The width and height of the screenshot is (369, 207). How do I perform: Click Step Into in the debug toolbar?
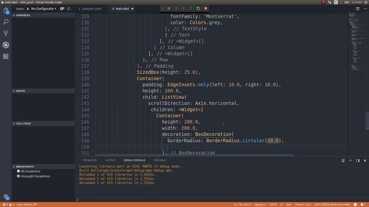point(183,9)
